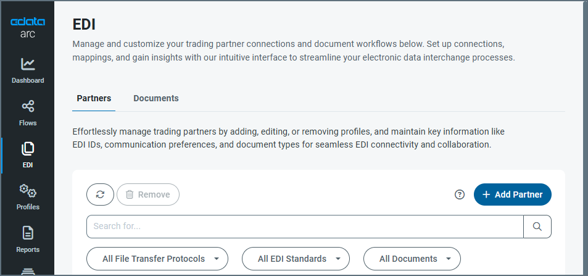Go to Flows in sidebar

28,107
